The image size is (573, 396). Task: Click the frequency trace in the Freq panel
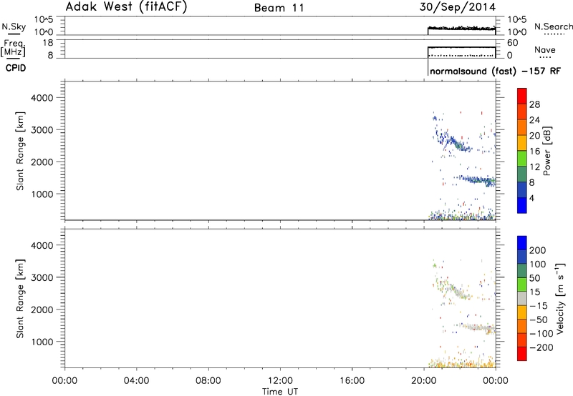(x=461, y=47)
